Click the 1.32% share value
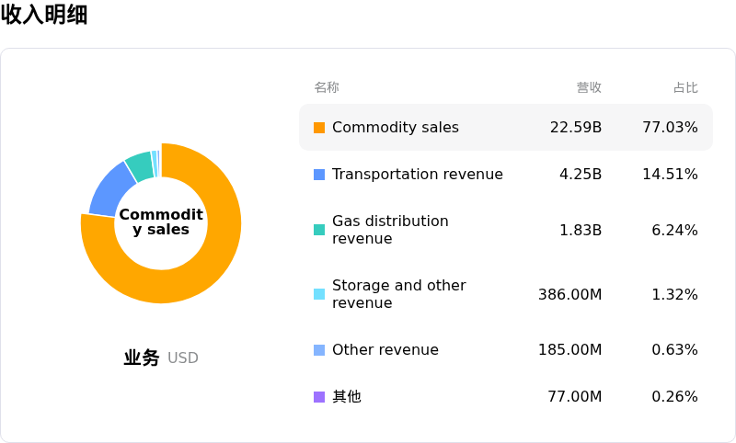 (x=674, y=294)
